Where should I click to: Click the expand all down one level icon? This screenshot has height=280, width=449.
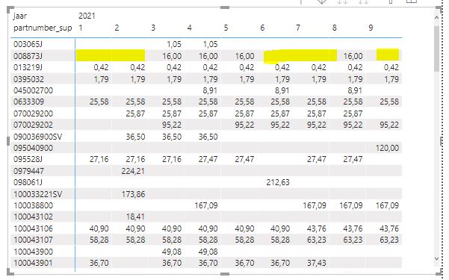(x=363, y=1)
